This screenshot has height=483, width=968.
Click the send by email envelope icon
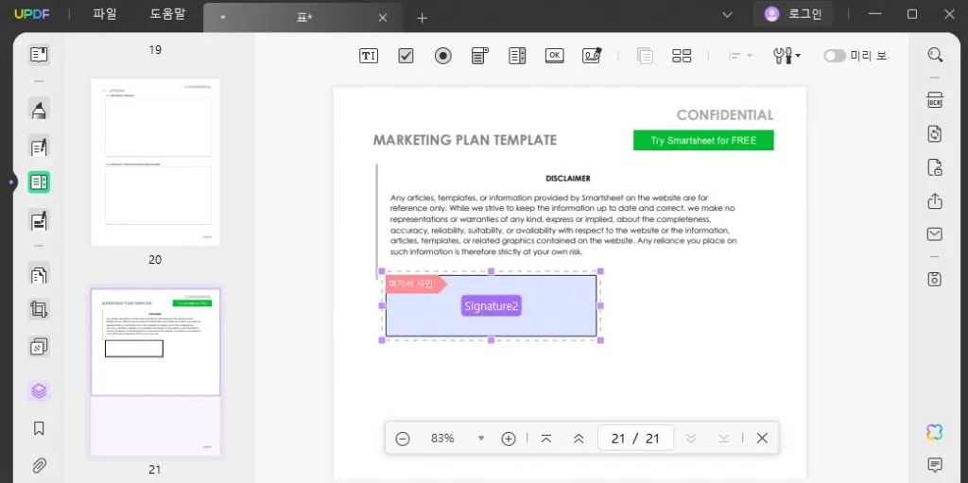click(x=935, y=234)
